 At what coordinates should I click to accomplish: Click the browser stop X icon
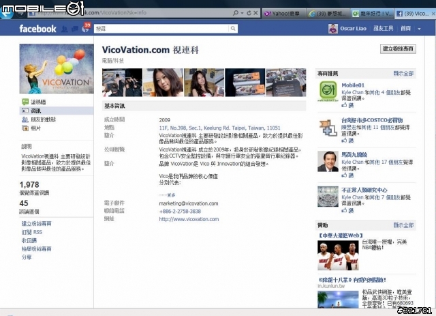[x=255, y=13]
